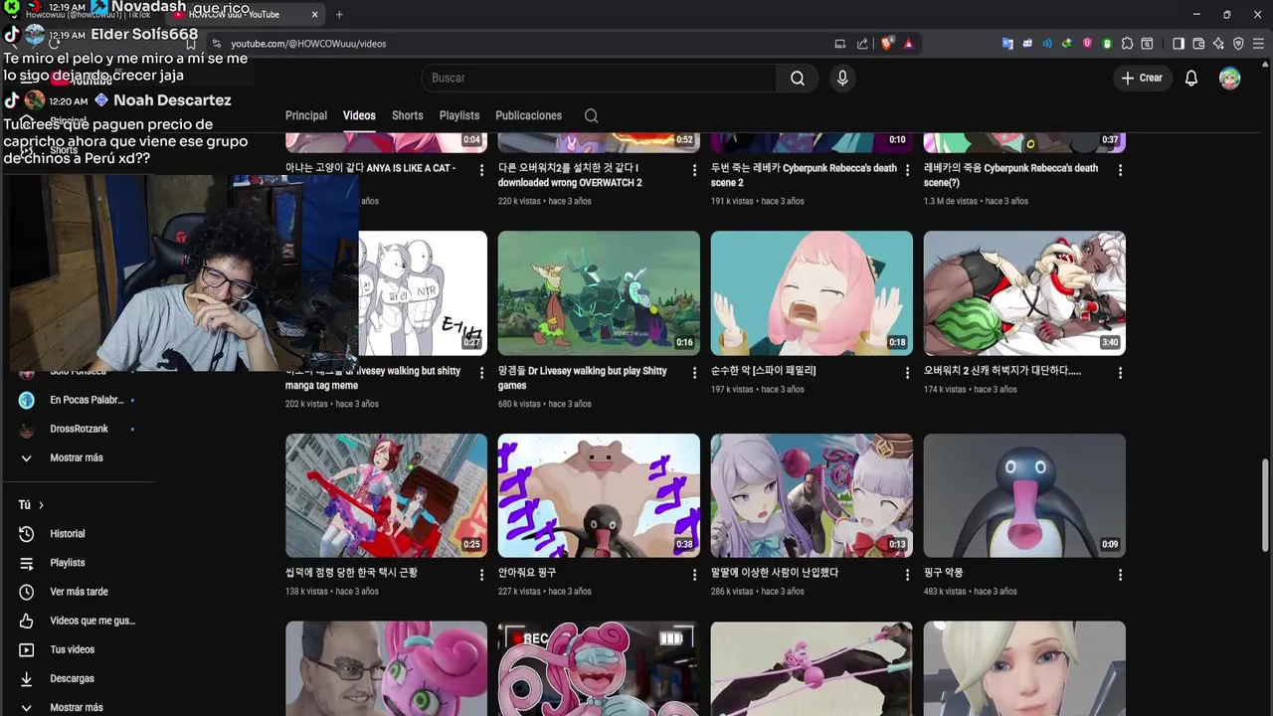Toggle the browser sidebar panel icon
The image size is (1273, 716).
pyautogui.click(x=1179, y=44)
